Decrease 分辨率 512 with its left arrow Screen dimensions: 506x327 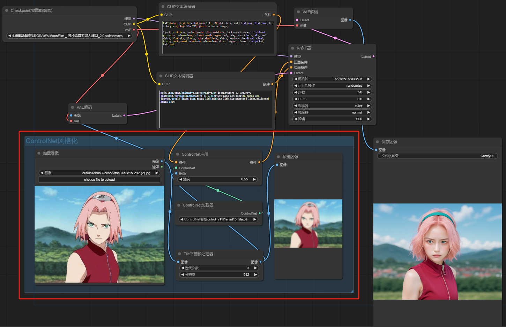point(183,275)
